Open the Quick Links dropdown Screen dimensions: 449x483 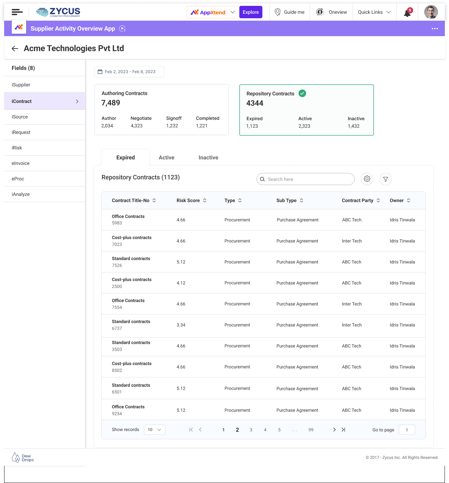[x=374, y=12]
